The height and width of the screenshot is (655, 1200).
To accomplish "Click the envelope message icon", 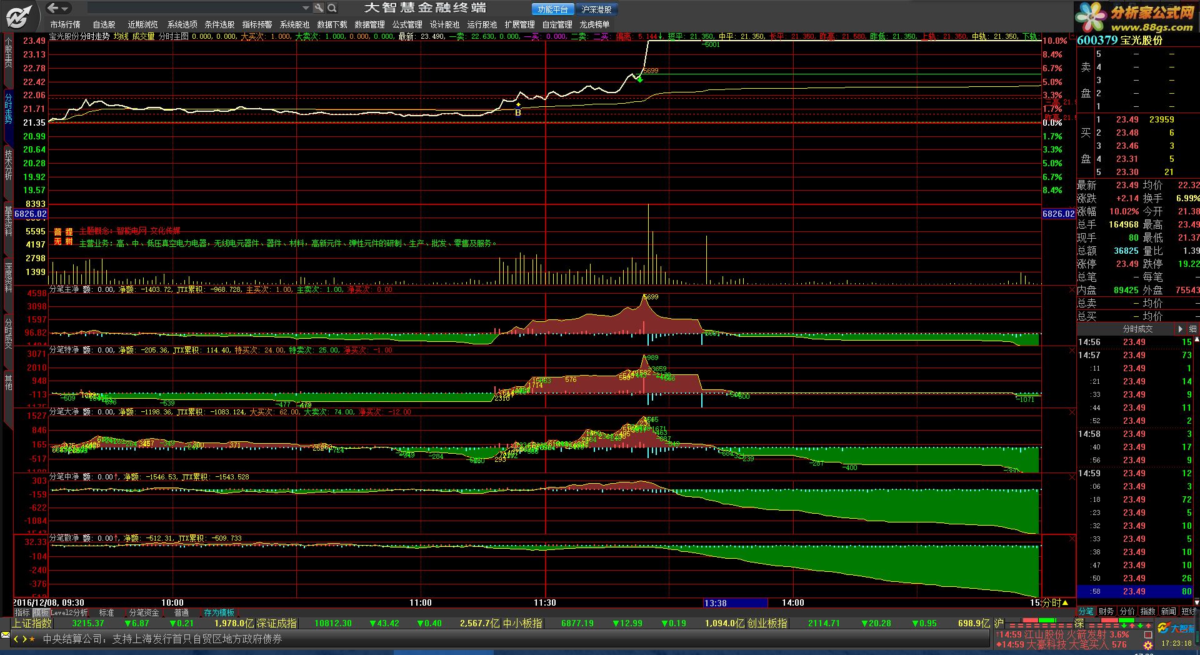I will coord(6,636).
